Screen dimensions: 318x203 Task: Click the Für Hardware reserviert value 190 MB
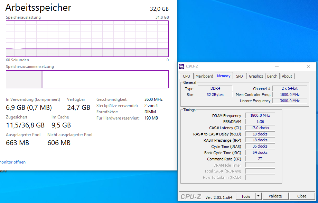click(151, 118)
